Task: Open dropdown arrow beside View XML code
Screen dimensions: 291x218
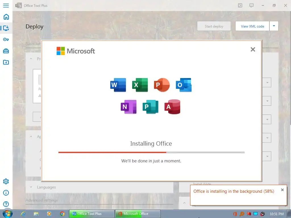Action: [274, 26]
